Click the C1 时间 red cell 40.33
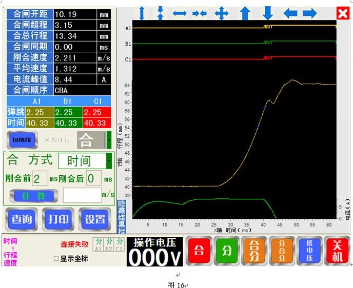Screen dimensions: 353x288 point(97,123)
